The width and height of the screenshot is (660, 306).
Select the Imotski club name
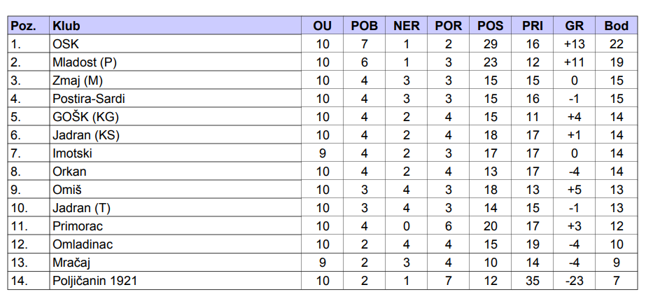point(72,153)
